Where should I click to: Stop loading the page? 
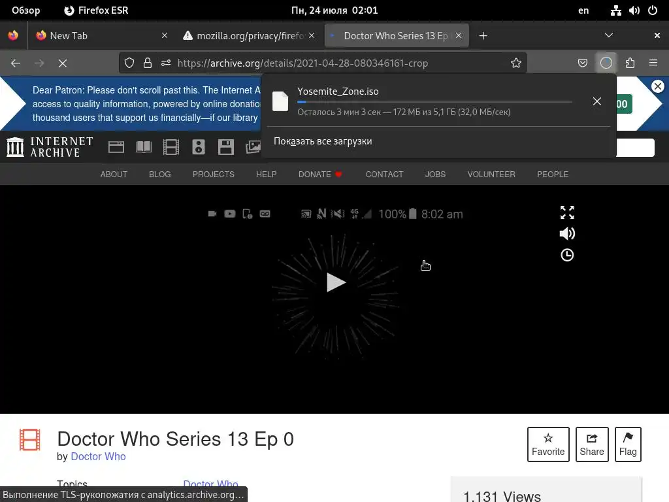63,63
